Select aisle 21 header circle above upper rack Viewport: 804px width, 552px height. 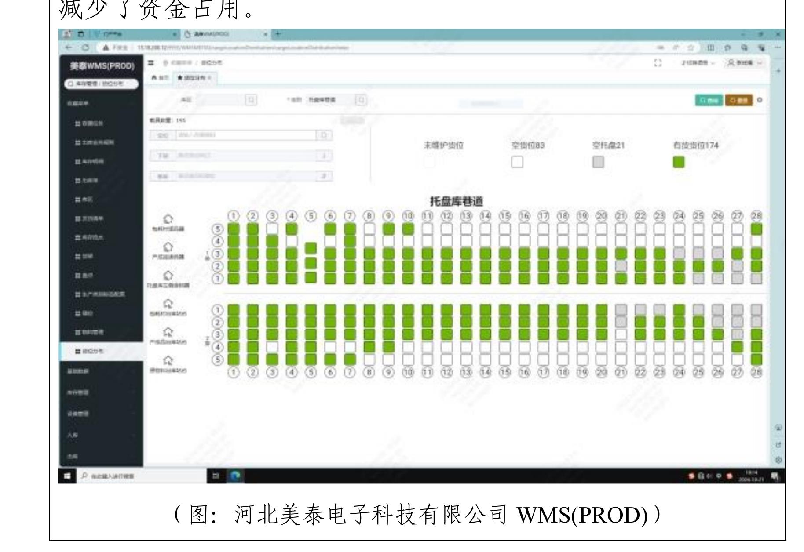(621, 216)
